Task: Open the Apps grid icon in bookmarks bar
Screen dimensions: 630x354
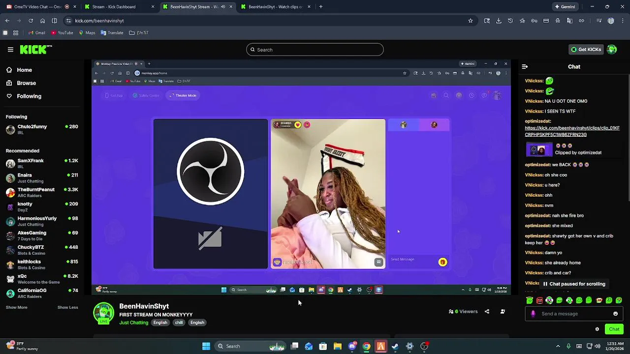Action: pyautogui.click(x=16, y=33)
